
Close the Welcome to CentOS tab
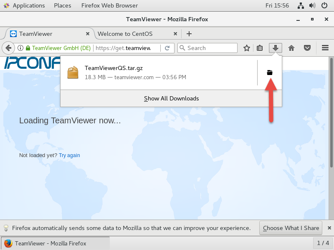point(175,34)
